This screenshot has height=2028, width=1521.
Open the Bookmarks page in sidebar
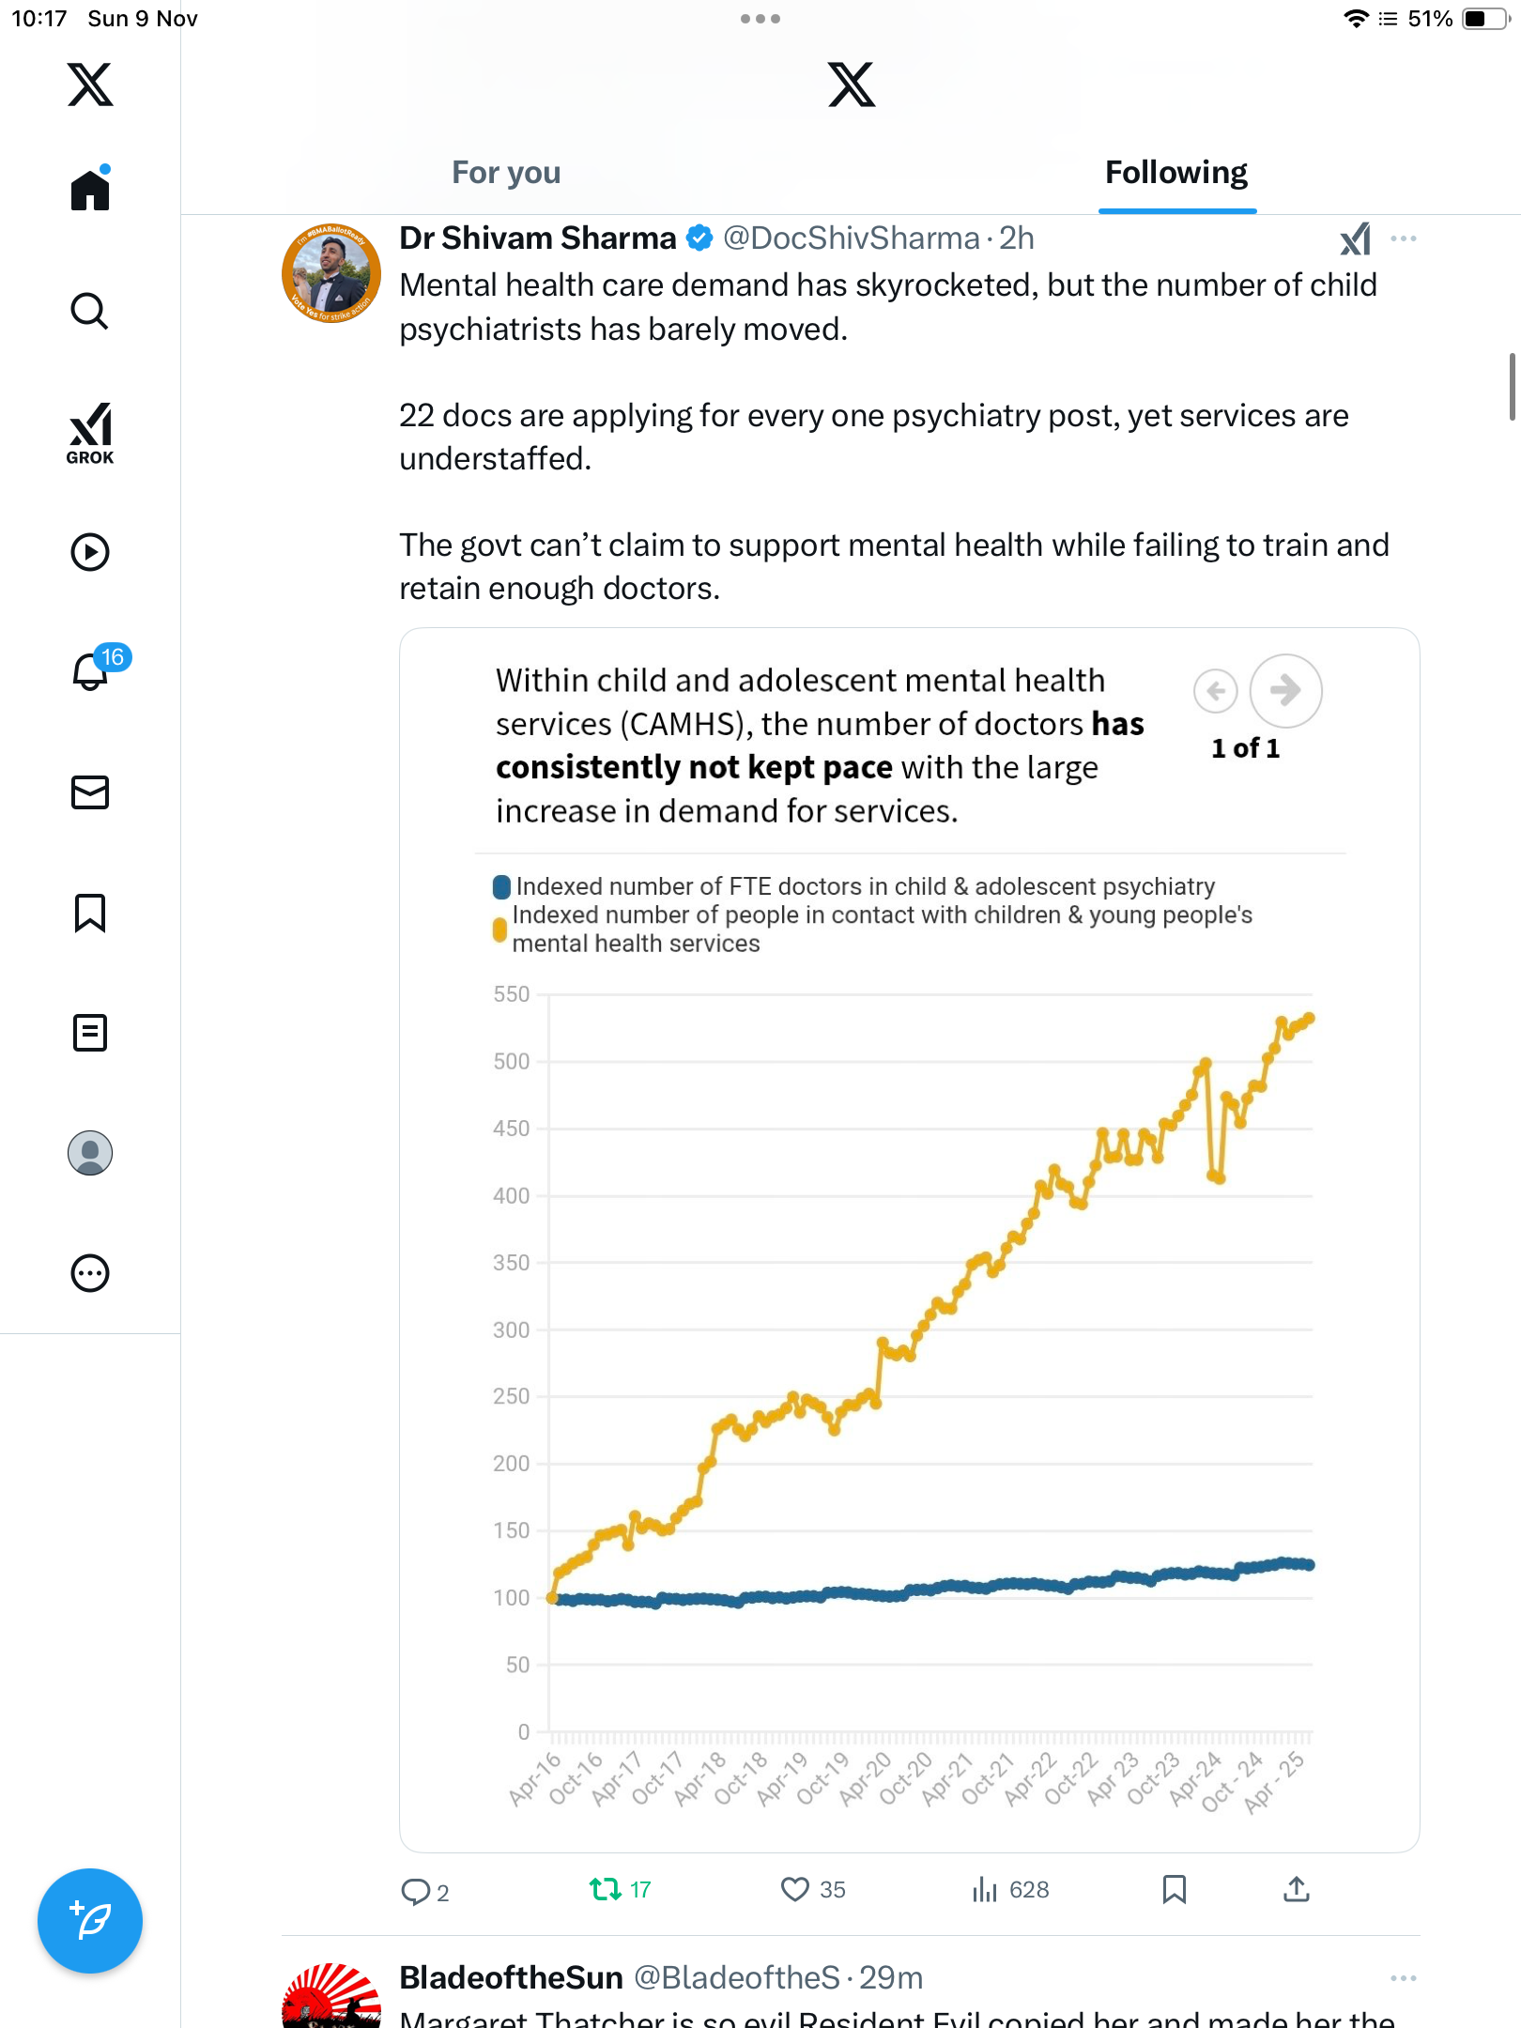90,913
